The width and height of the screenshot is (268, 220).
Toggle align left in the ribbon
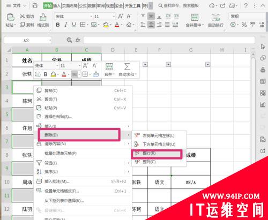pyautogui.click(x=143, y=25)
